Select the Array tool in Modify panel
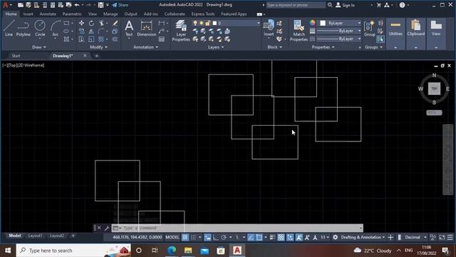 pos(101,39)
